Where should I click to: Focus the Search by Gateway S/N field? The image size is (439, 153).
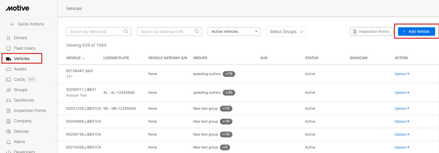169,31
